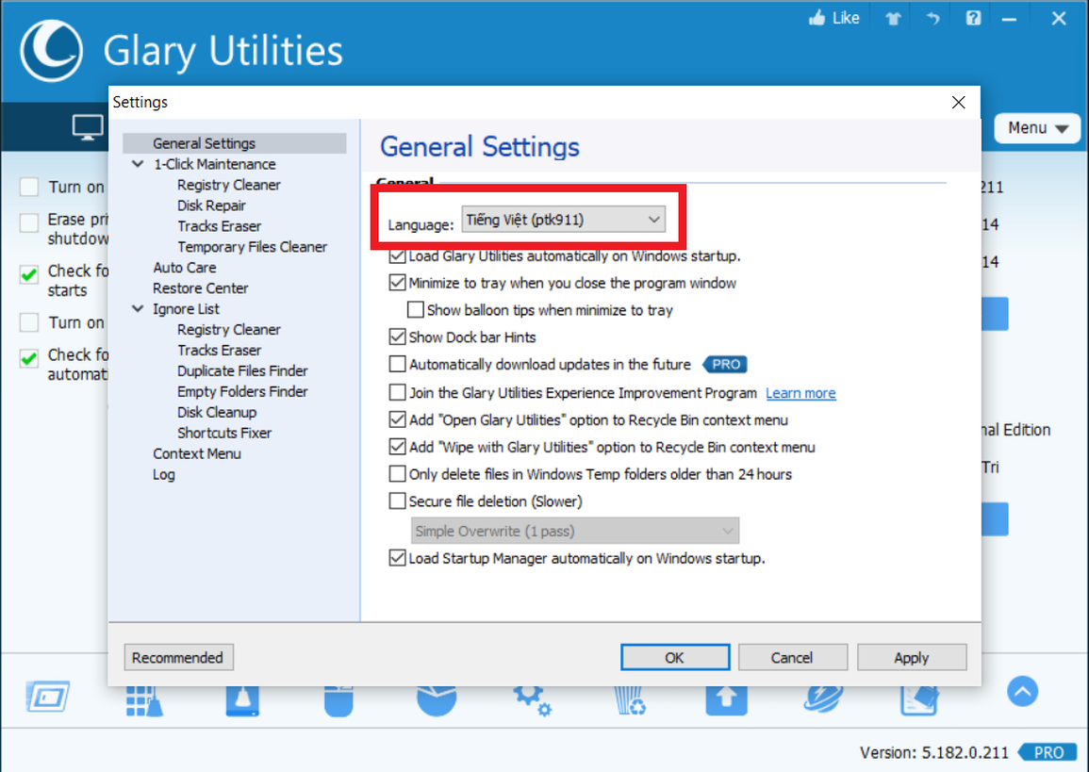This screenshot has width=1089, height=772.
Task: Open help via question mark icon
Action: [x=975, y=19]
